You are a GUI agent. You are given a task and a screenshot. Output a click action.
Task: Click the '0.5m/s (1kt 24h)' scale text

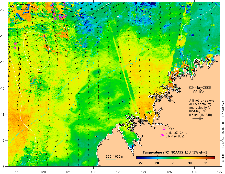pyautogui.click(x=200, y=115)
